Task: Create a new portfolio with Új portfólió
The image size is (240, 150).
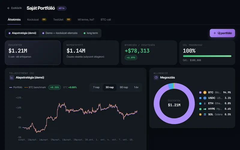Action: 222,33
